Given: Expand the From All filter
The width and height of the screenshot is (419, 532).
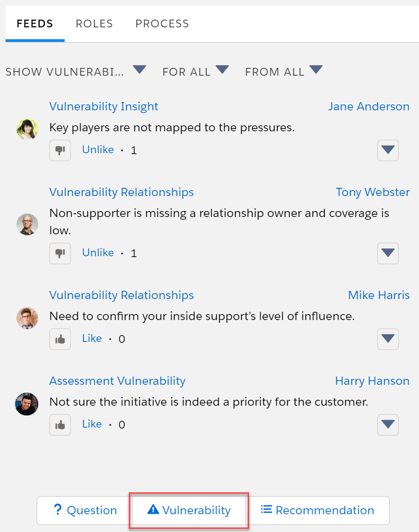Looking at the screenshot, I should [284, 71].
